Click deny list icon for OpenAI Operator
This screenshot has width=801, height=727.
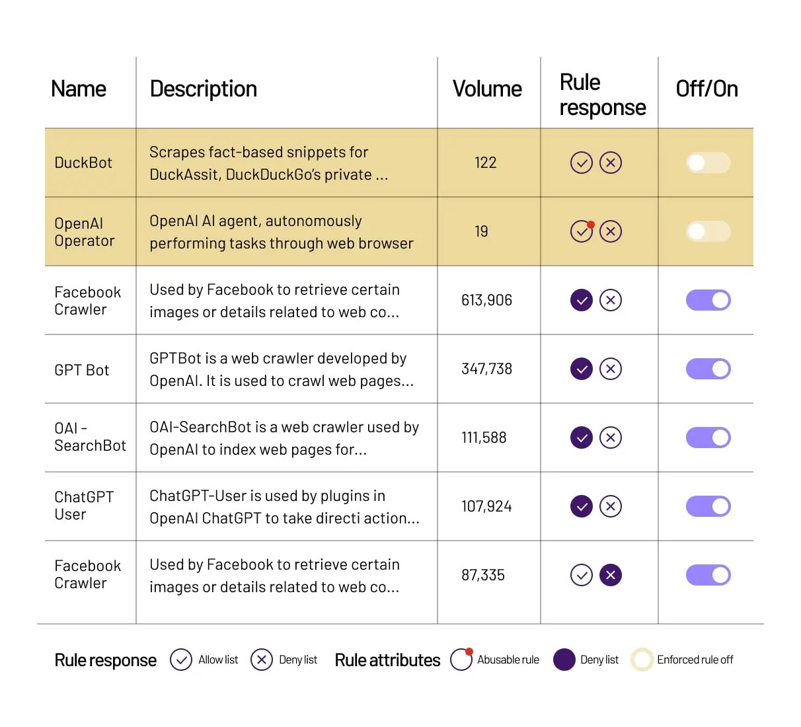click(610, 231)
